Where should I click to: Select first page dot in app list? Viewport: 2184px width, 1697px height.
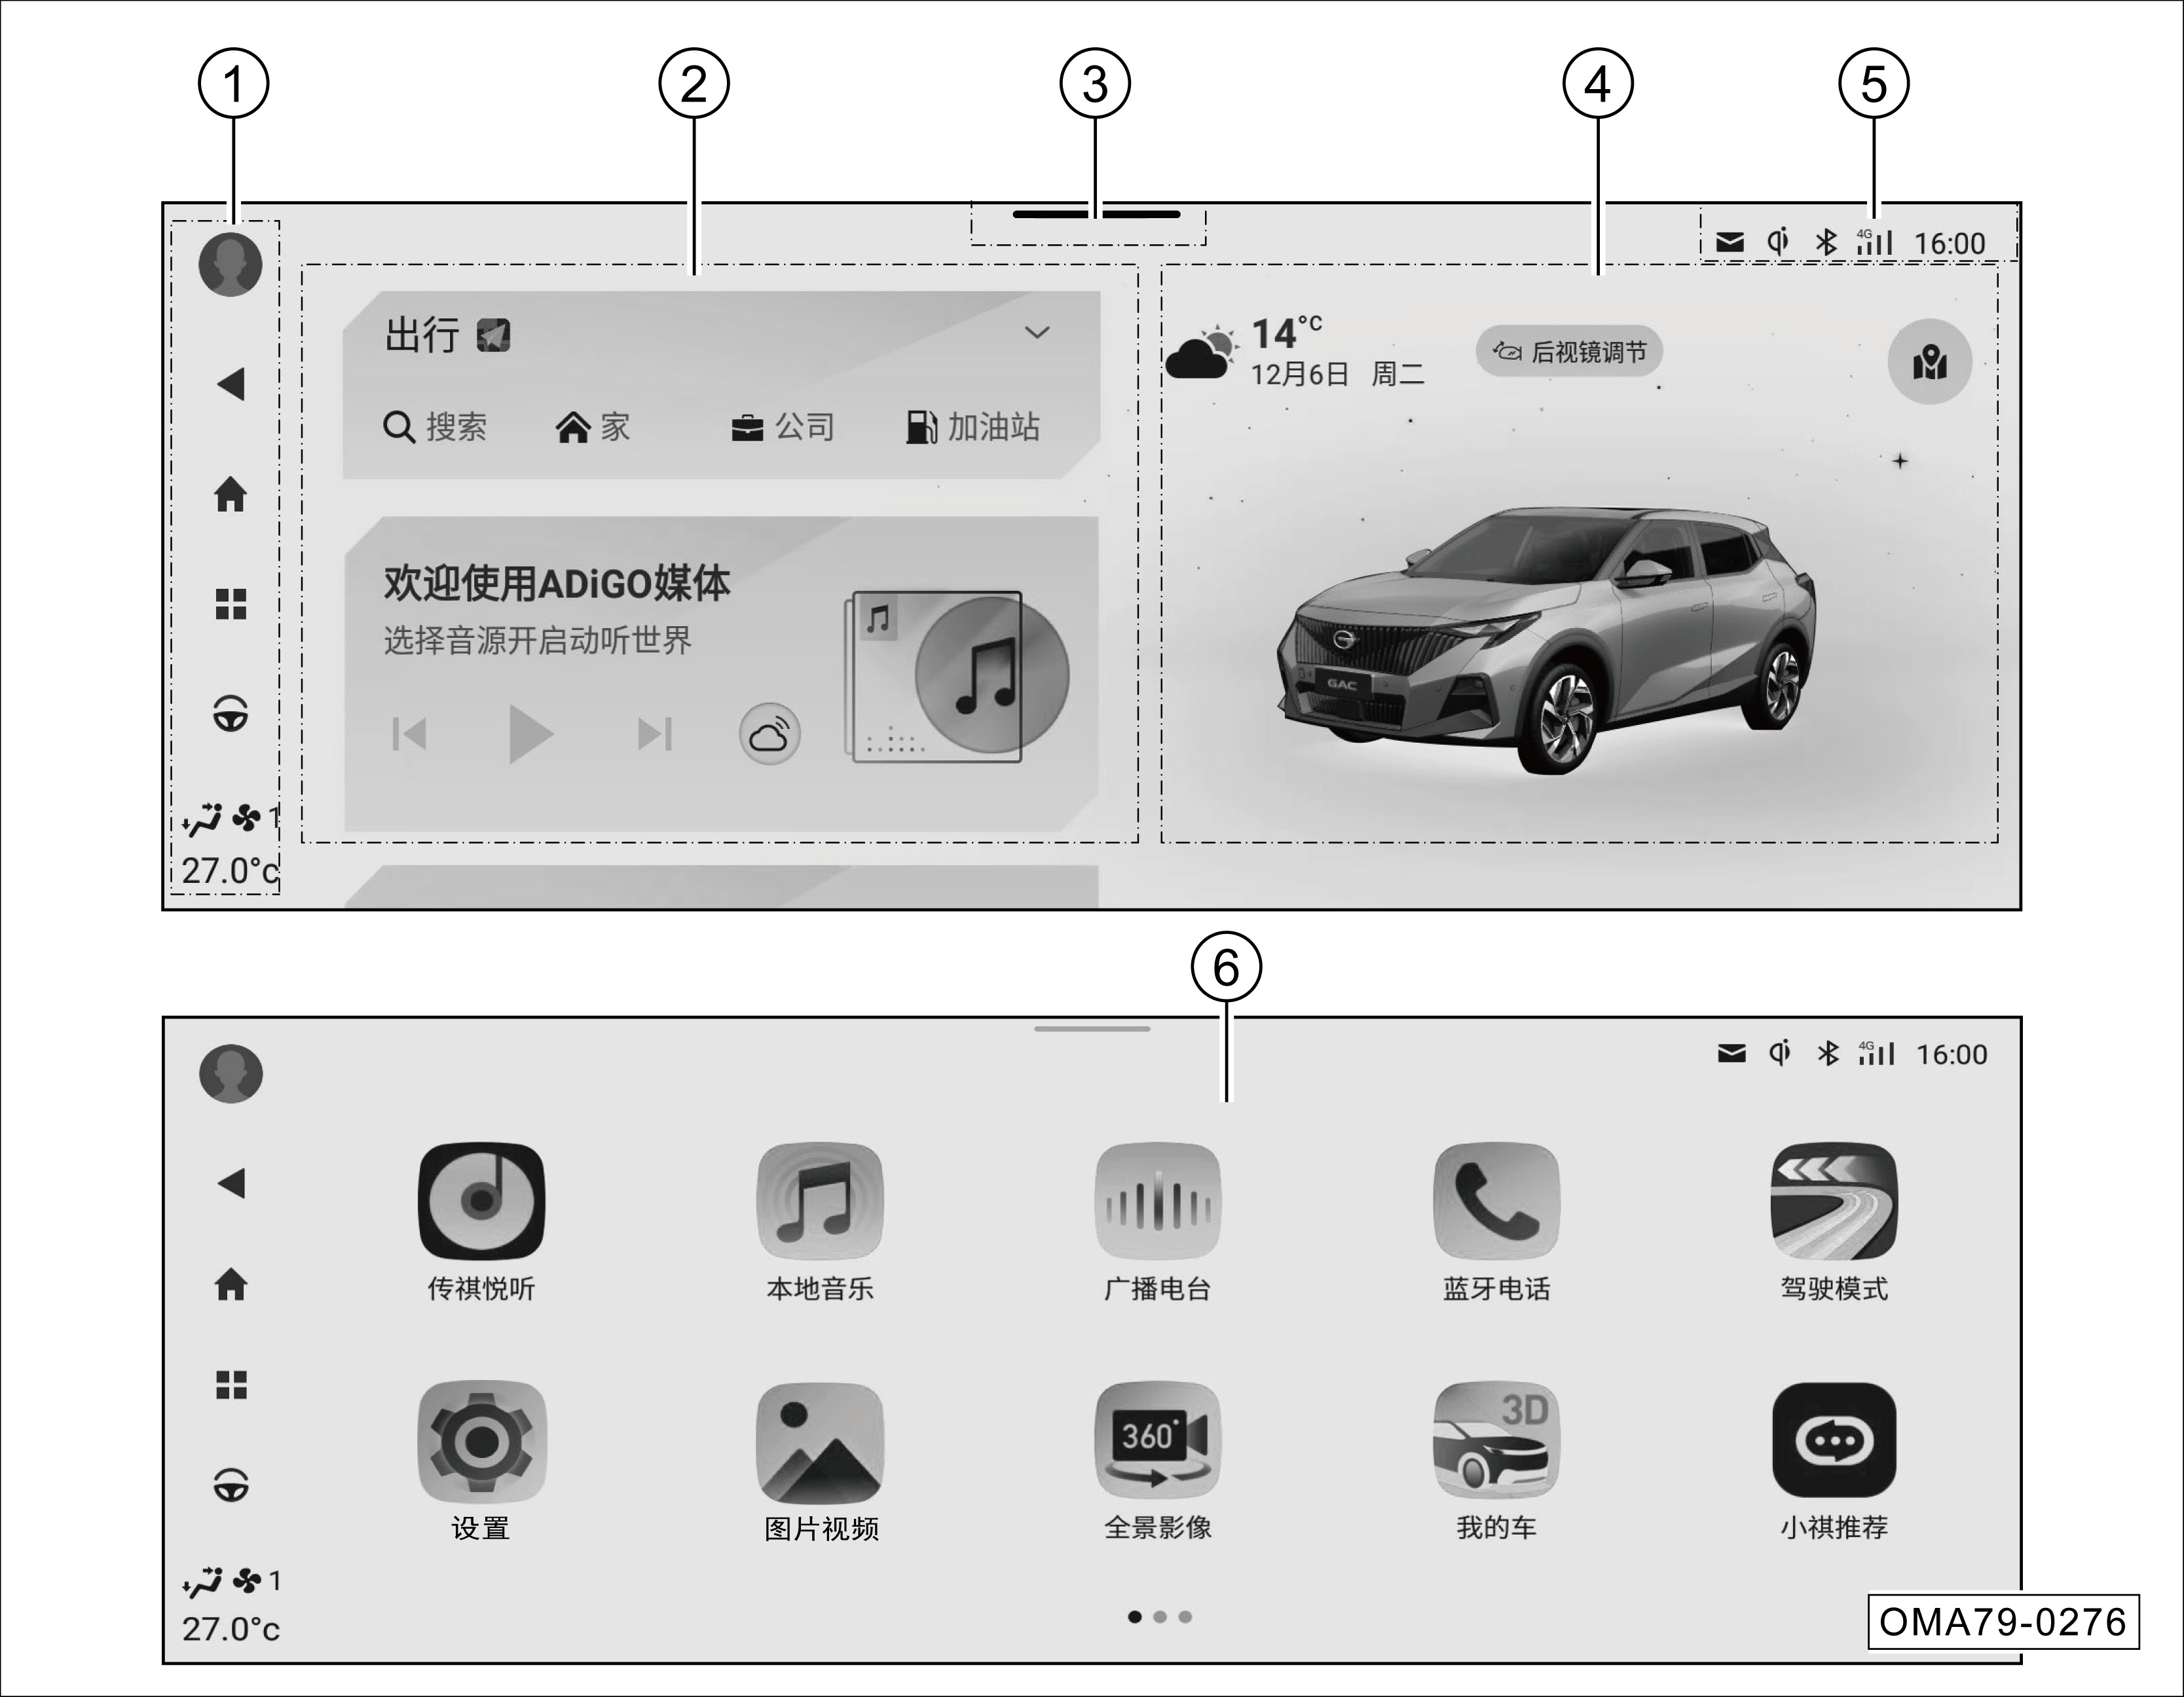1134,1617
